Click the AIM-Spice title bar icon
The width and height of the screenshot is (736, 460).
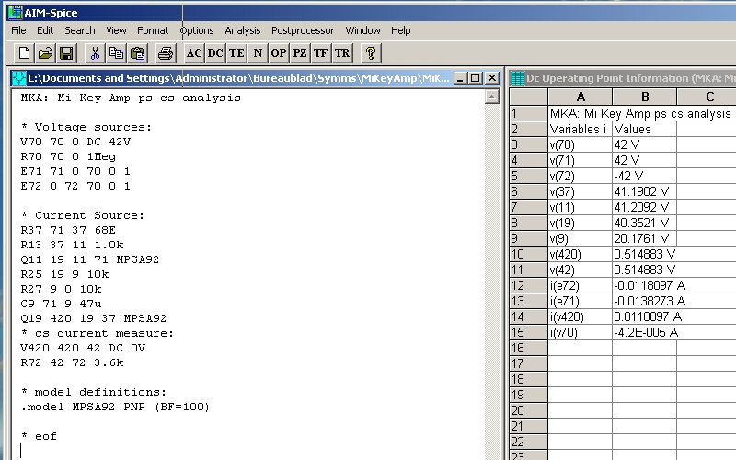point(15,13)
